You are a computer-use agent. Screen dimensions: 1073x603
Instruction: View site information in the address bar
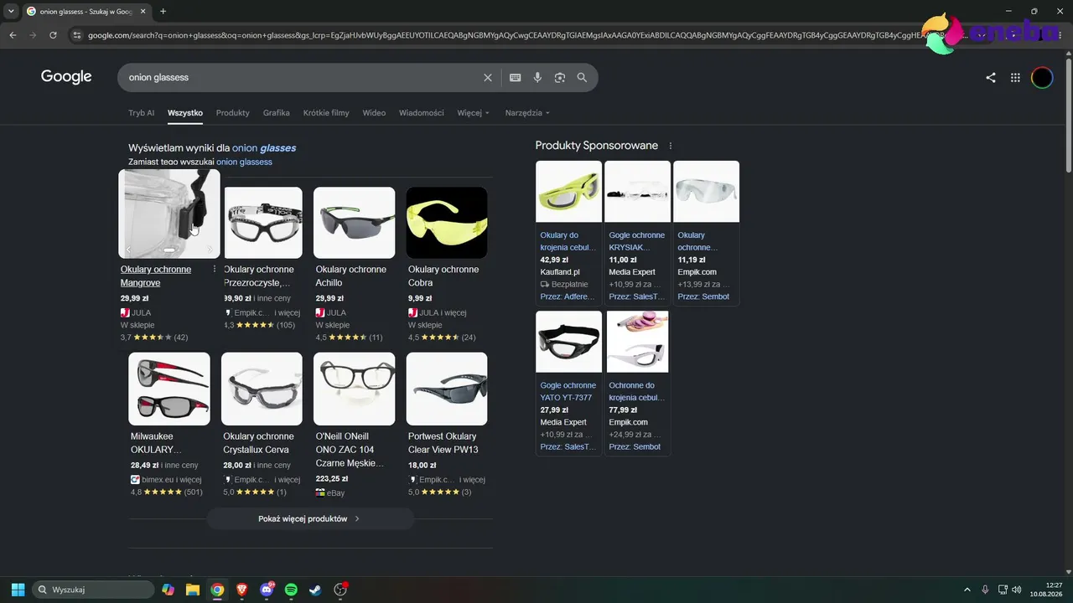tap(77, 35)
